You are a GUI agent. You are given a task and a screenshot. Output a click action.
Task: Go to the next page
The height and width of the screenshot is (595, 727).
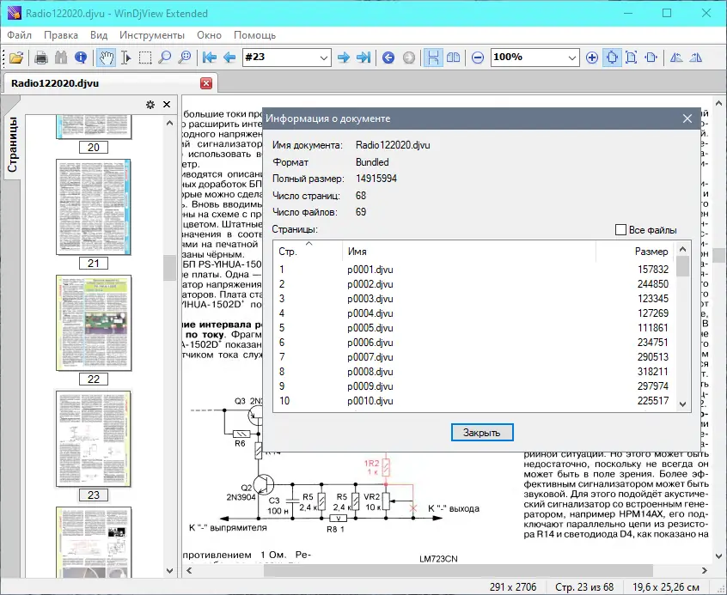pos(344,58)
